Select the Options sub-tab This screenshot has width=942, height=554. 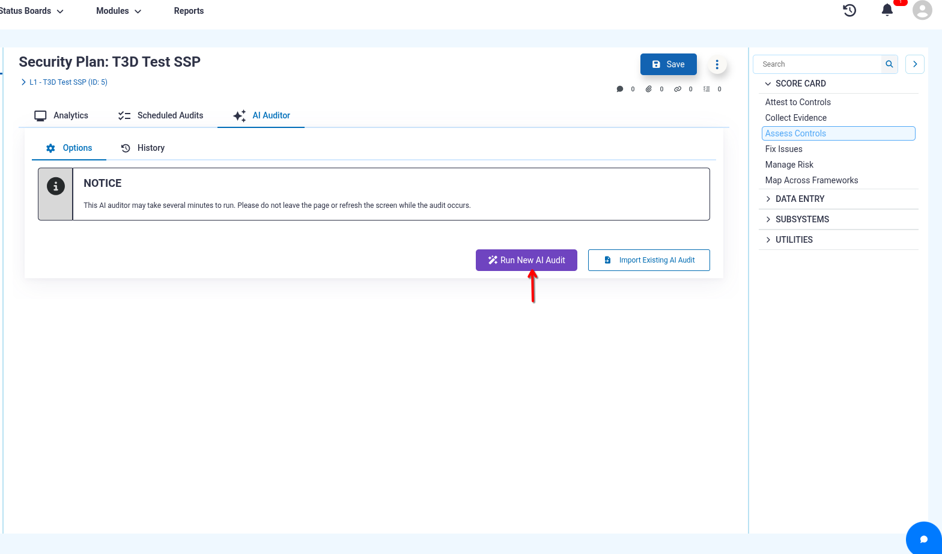pos(69,148)
